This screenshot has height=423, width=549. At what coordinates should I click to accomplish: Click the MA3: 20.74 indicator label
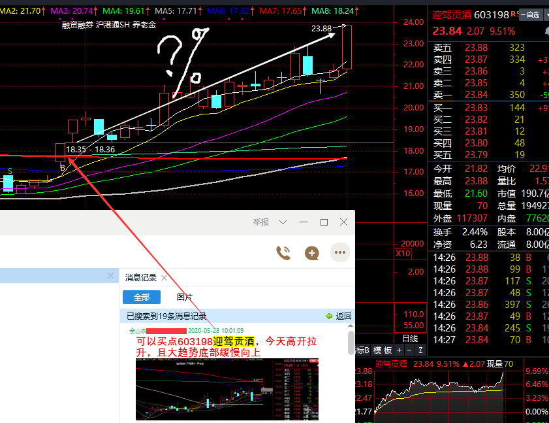pos(74,11)
